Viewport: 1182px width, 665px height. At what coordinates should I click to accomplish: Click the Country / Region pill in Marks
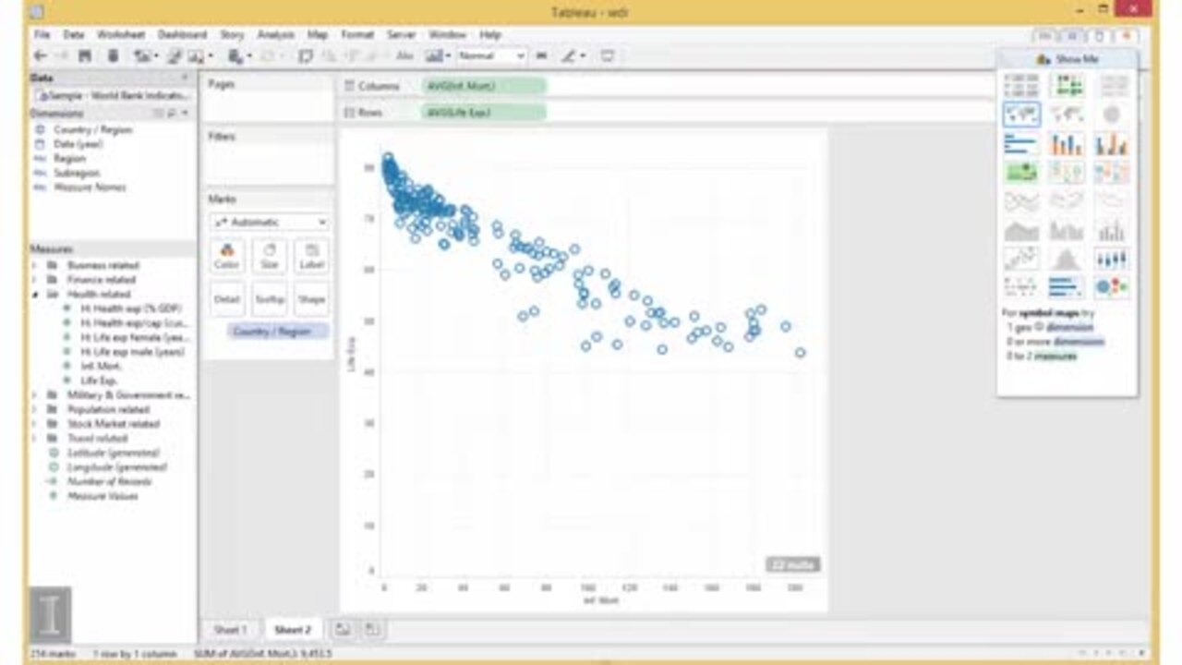tap(278, 332)
